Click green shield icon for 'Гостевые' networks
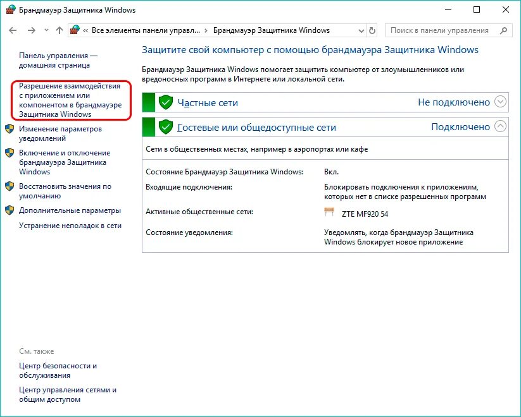Image resolution: width=521 pixels, height=417 pixels. pyautogui.click(x=165, y=127)
